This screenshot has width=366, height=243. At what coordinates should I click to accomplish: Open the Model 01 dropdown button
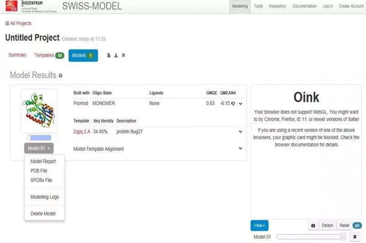(39, 148)
